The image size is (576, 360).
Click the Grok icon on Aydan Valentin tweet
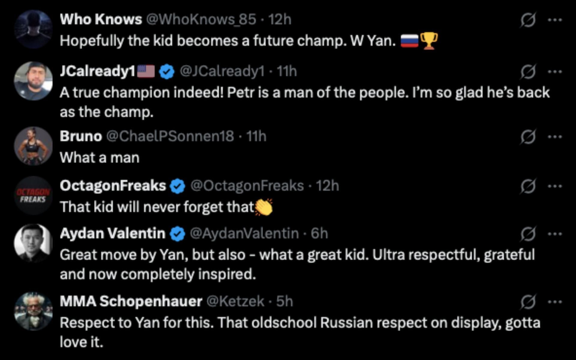pos(528,234)
